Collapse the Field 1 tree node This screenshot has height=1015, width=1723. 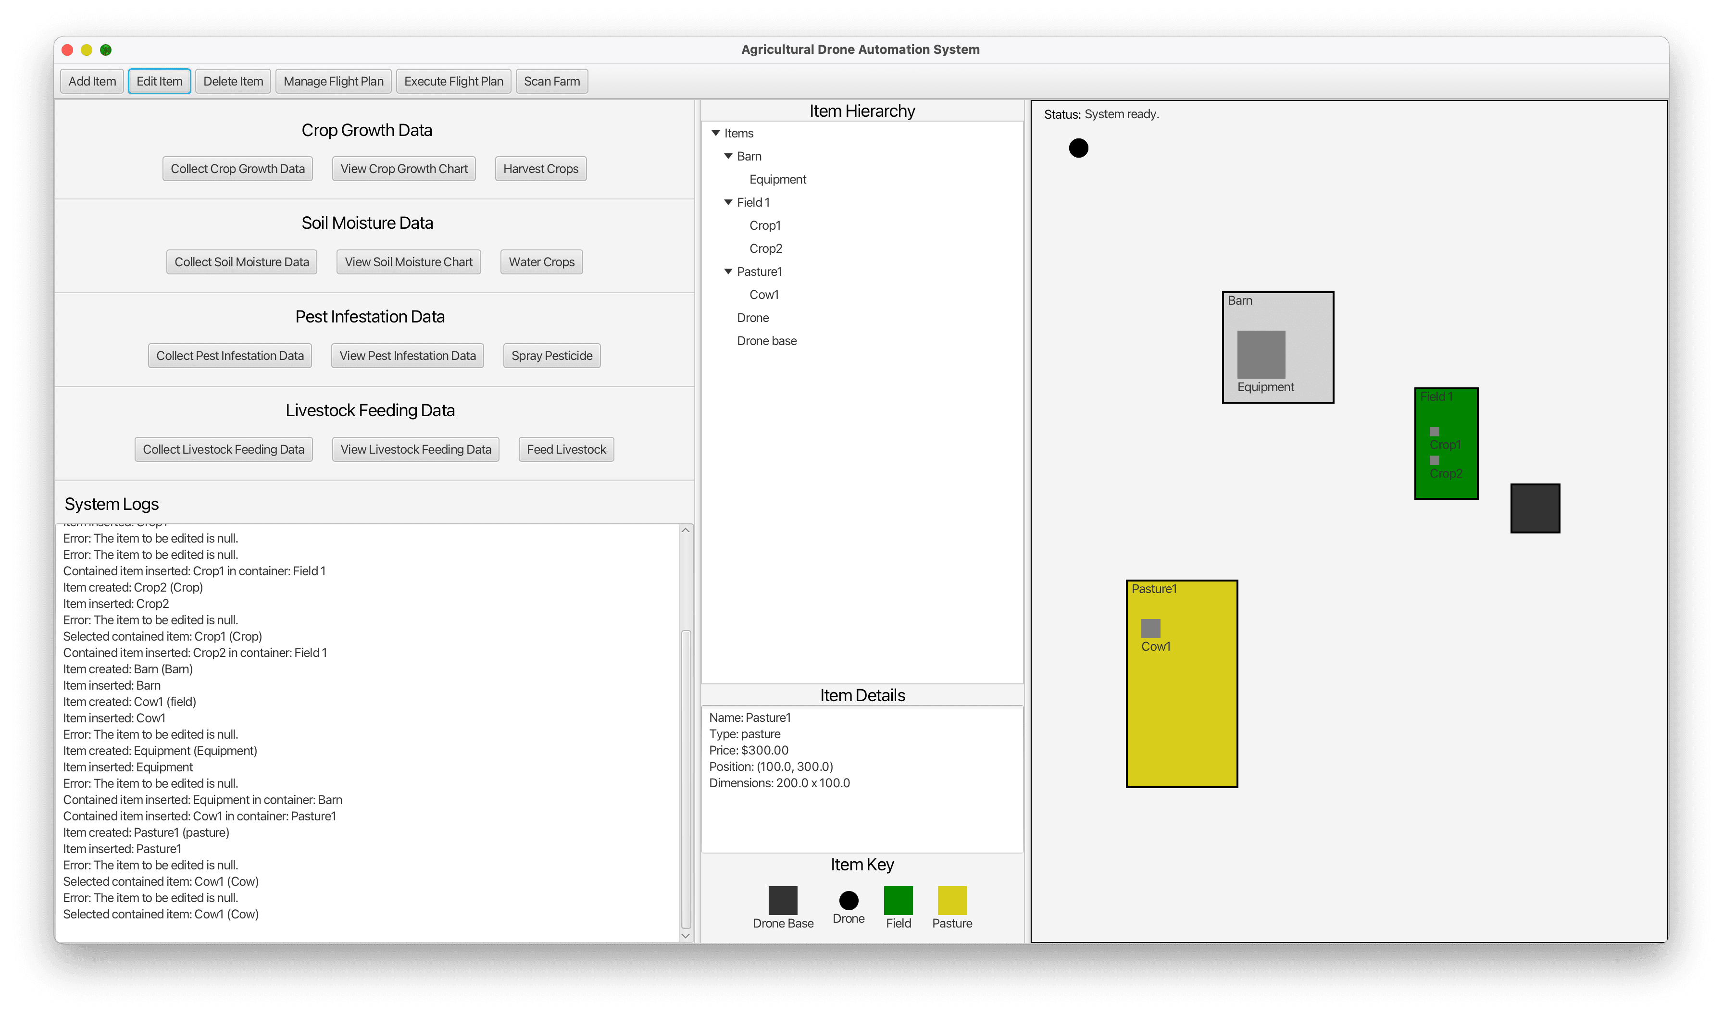tap(728, 202)
